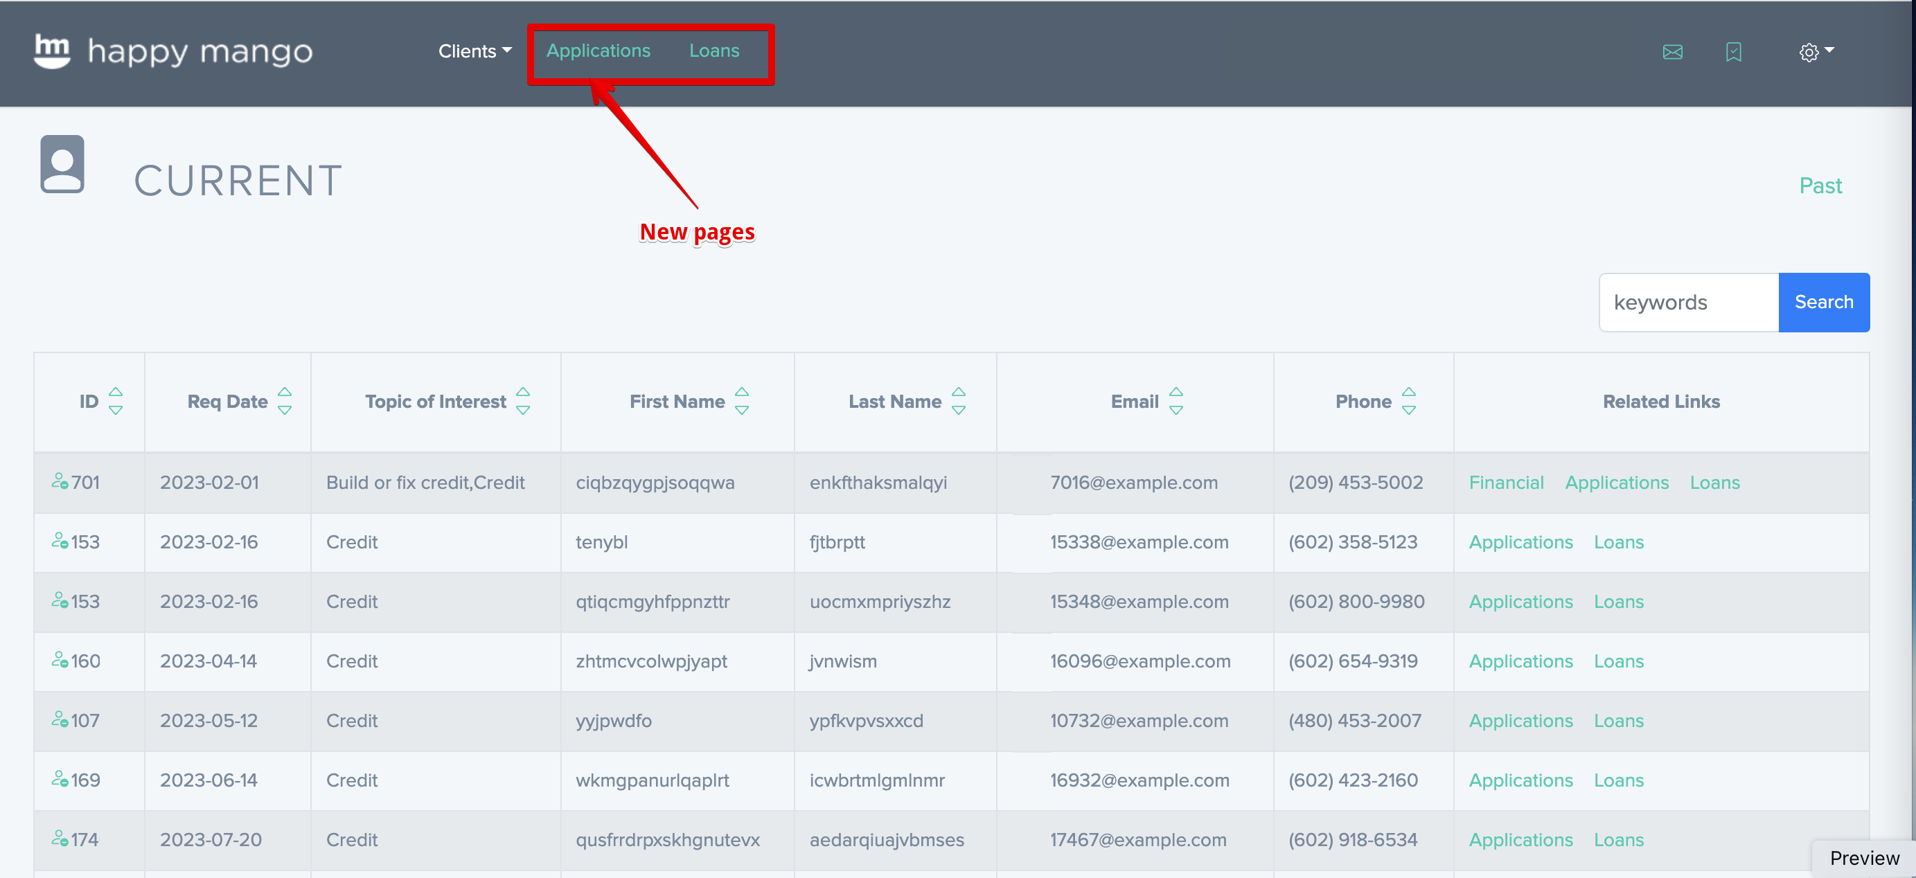This screenshot has width=1916, height=878.
Task: Toggle descending sort on Req Date column
Action: pos(285,410)
